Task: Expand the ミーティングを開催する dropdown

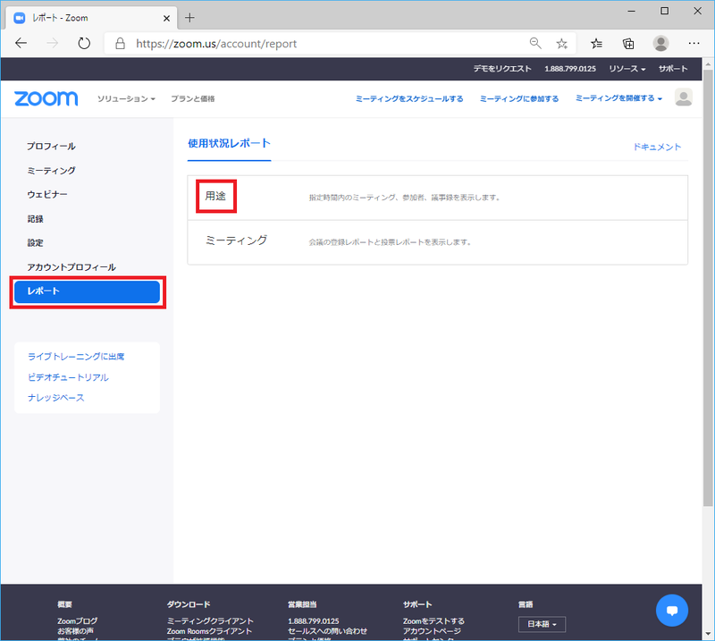Action: 618,98
